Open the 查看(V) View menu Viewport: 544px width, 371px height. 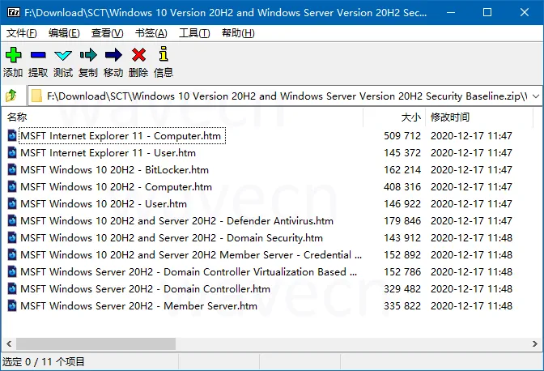click(107, 33)
